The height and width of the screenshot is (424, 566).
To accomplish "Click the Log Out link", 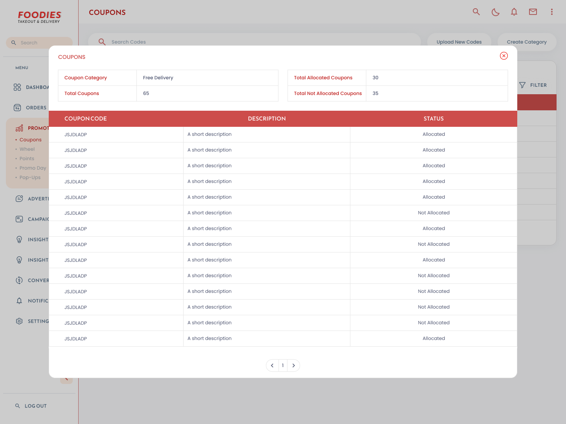I will 36,406.
